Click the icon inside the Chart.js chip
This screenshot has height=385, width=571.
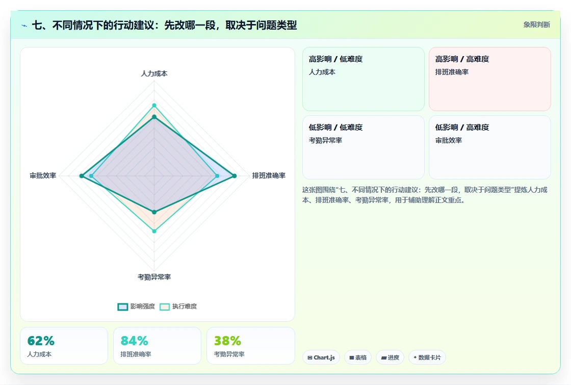(310, 357)
